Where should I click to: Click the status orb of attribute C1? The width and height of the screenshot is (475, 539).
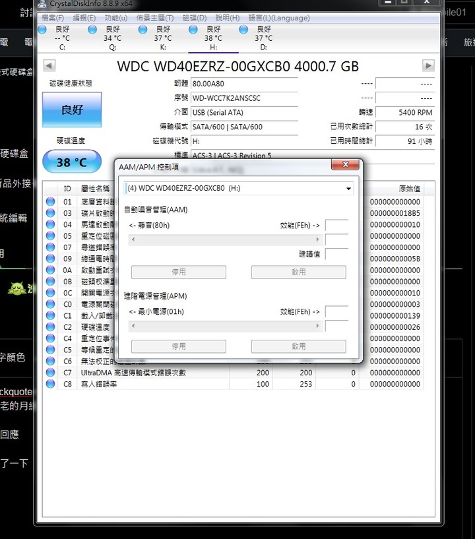(x=50, y=315)
